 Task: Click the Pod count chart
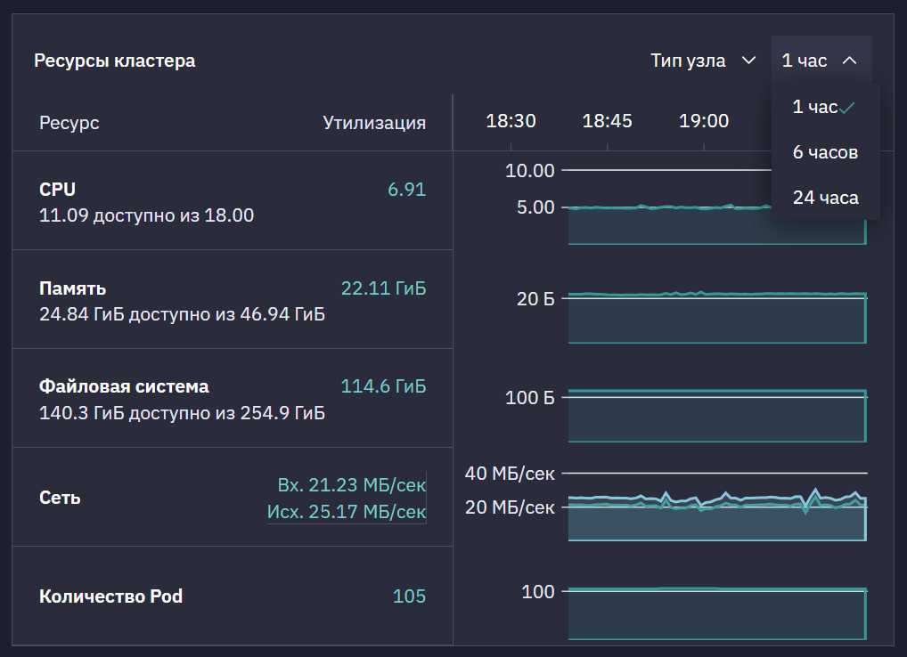coord(716,613)
